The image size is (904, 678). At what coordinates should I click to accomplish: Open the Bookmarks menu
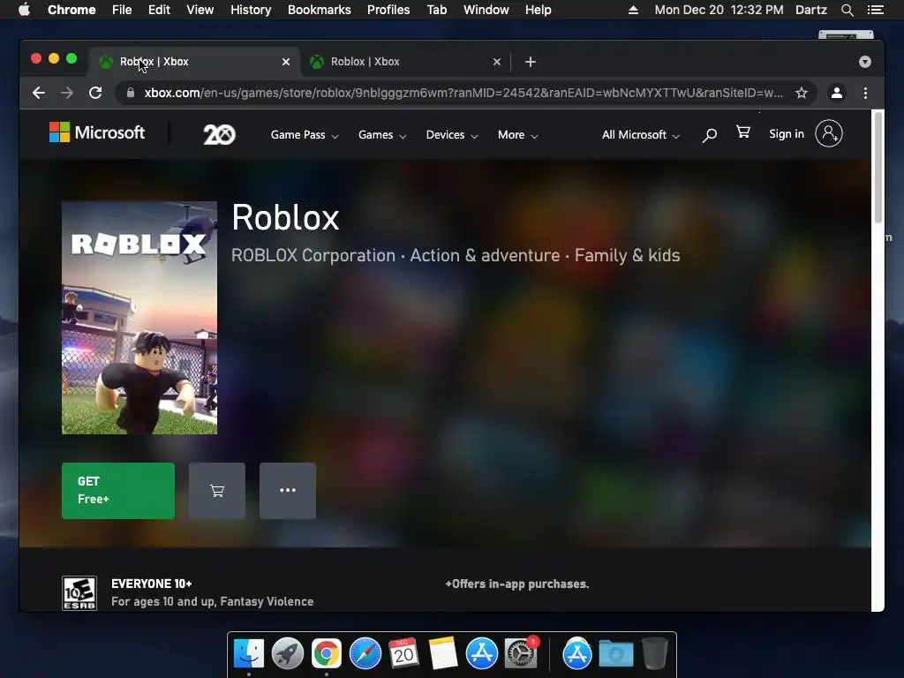tap(320, 10)
